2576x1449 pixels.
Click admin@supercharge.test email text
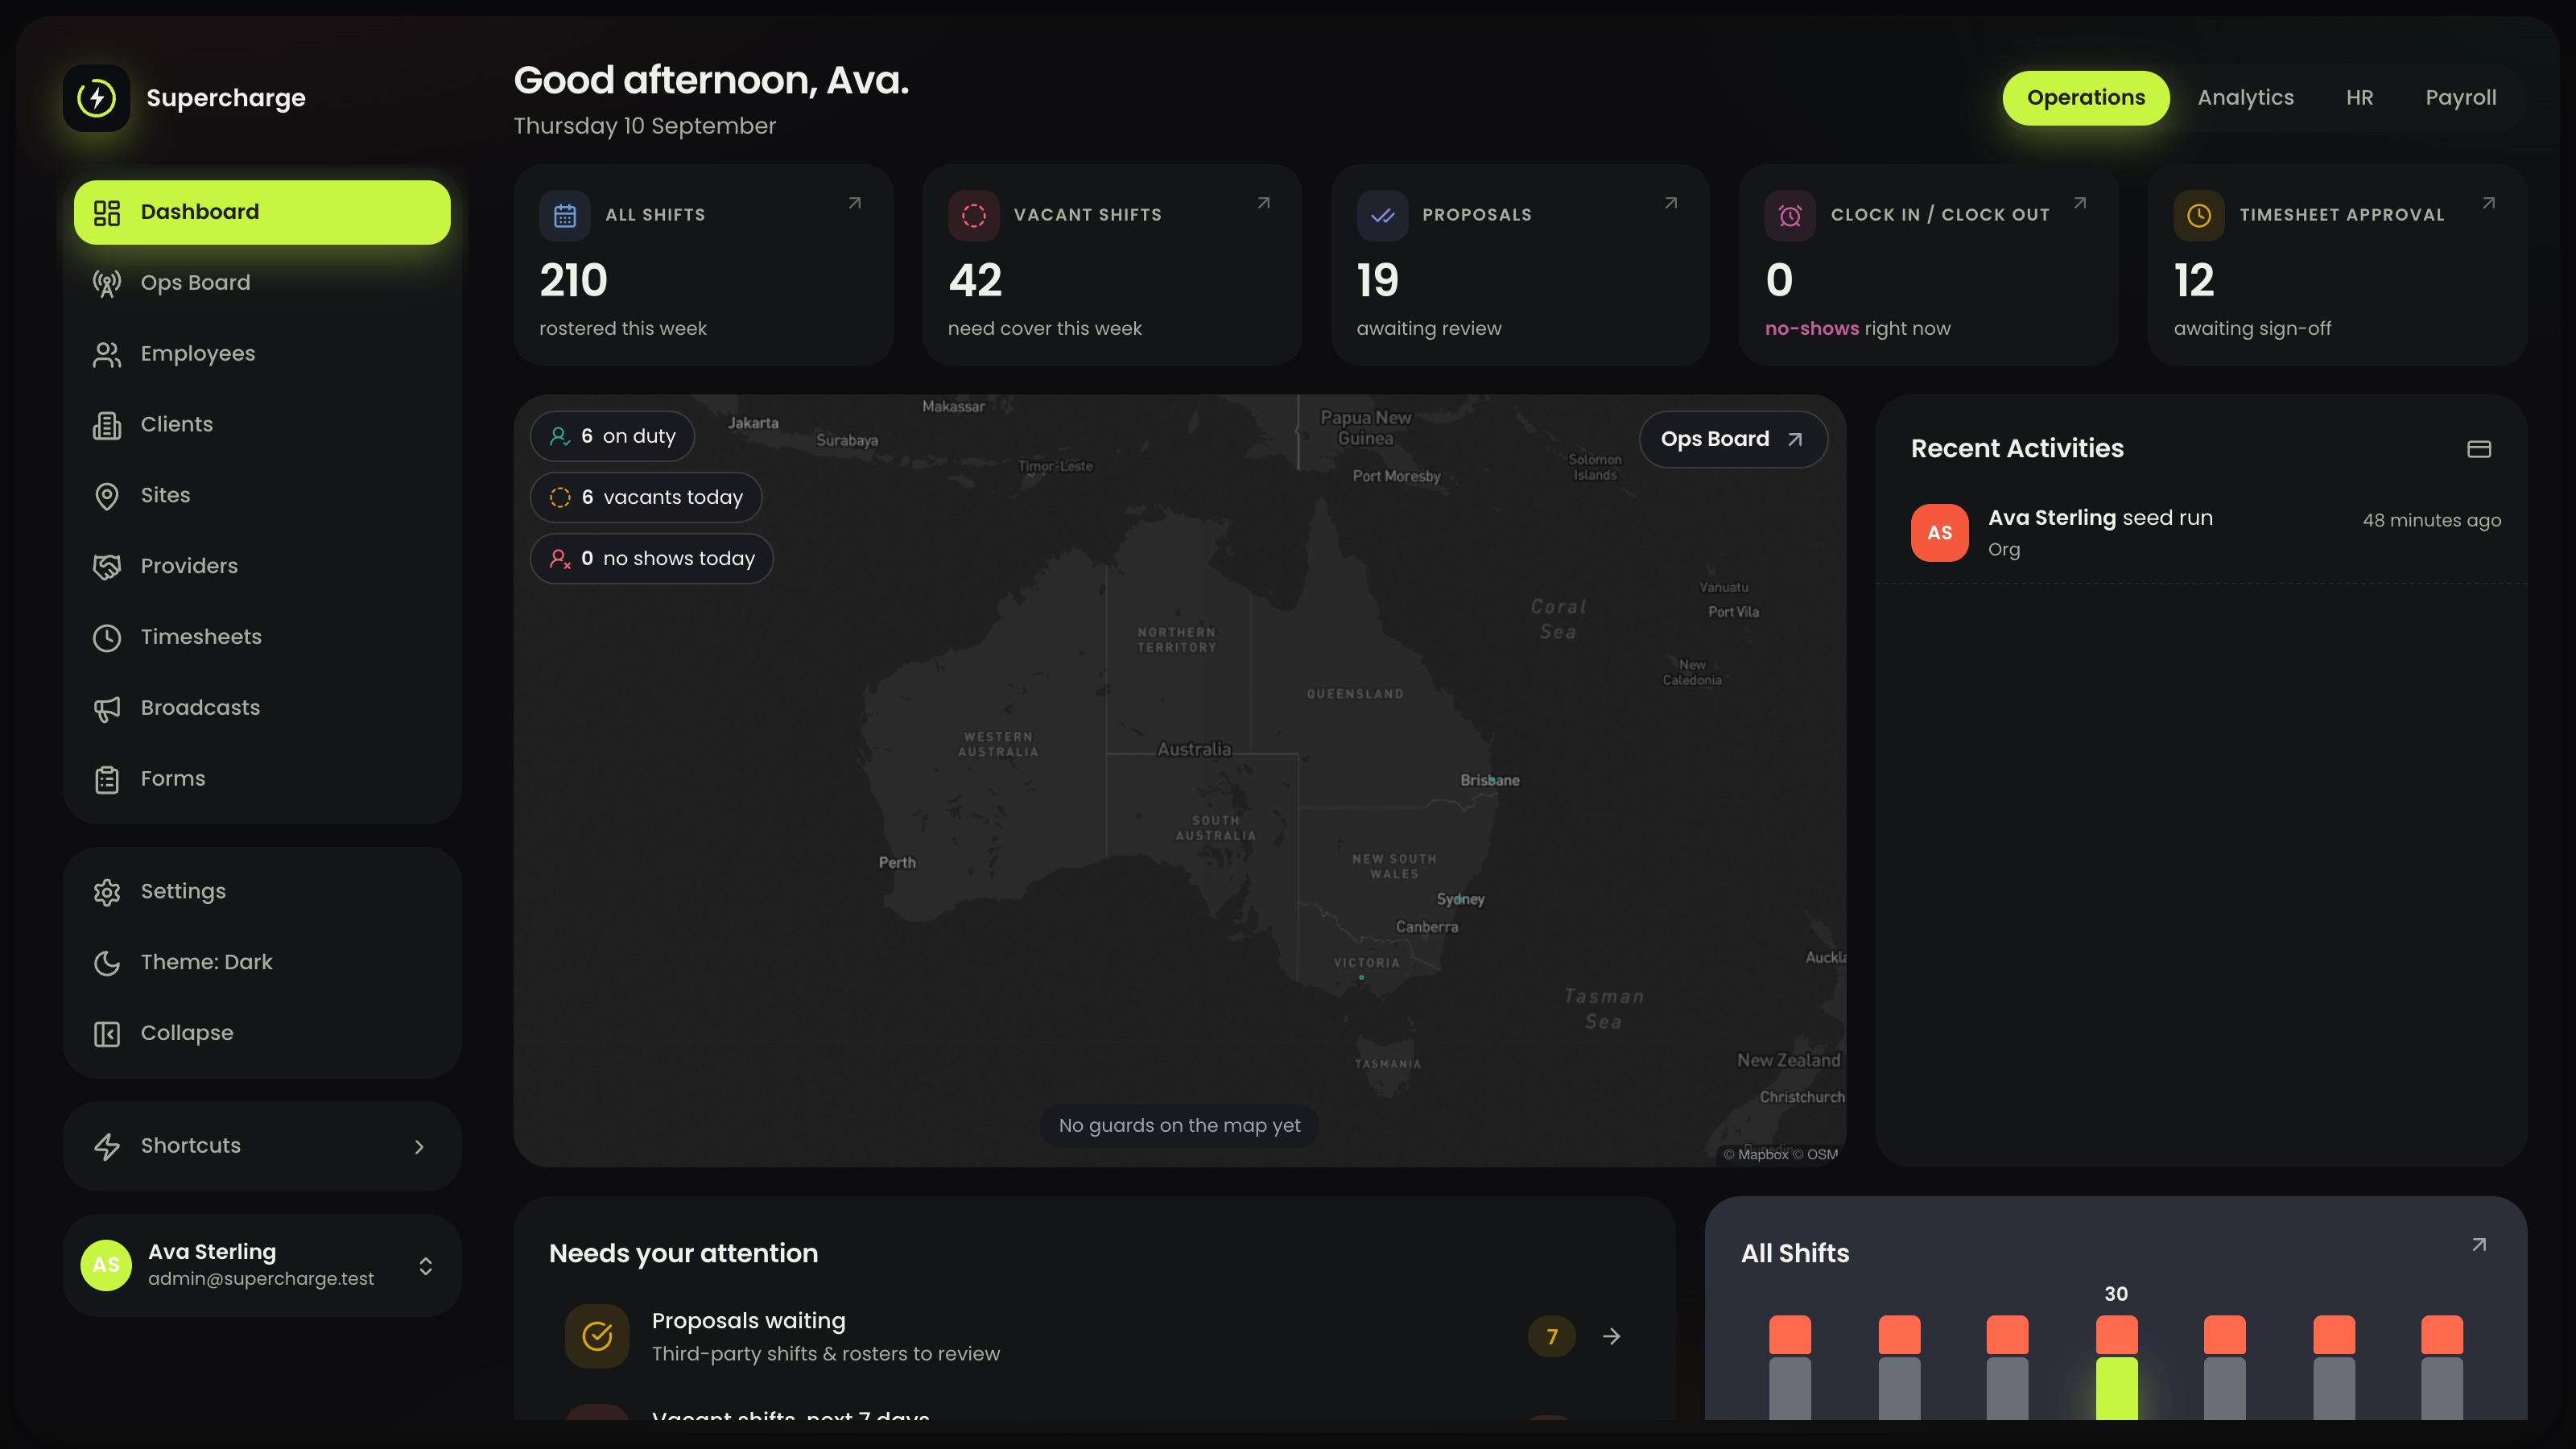point(261,1279)
